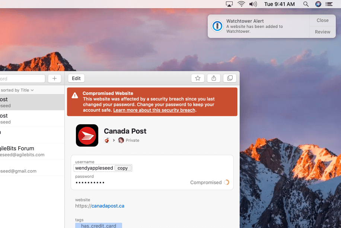Screen dimensions: 341x228
Task: Click the Private vault avatar icon
Action: tap(121, 140)
